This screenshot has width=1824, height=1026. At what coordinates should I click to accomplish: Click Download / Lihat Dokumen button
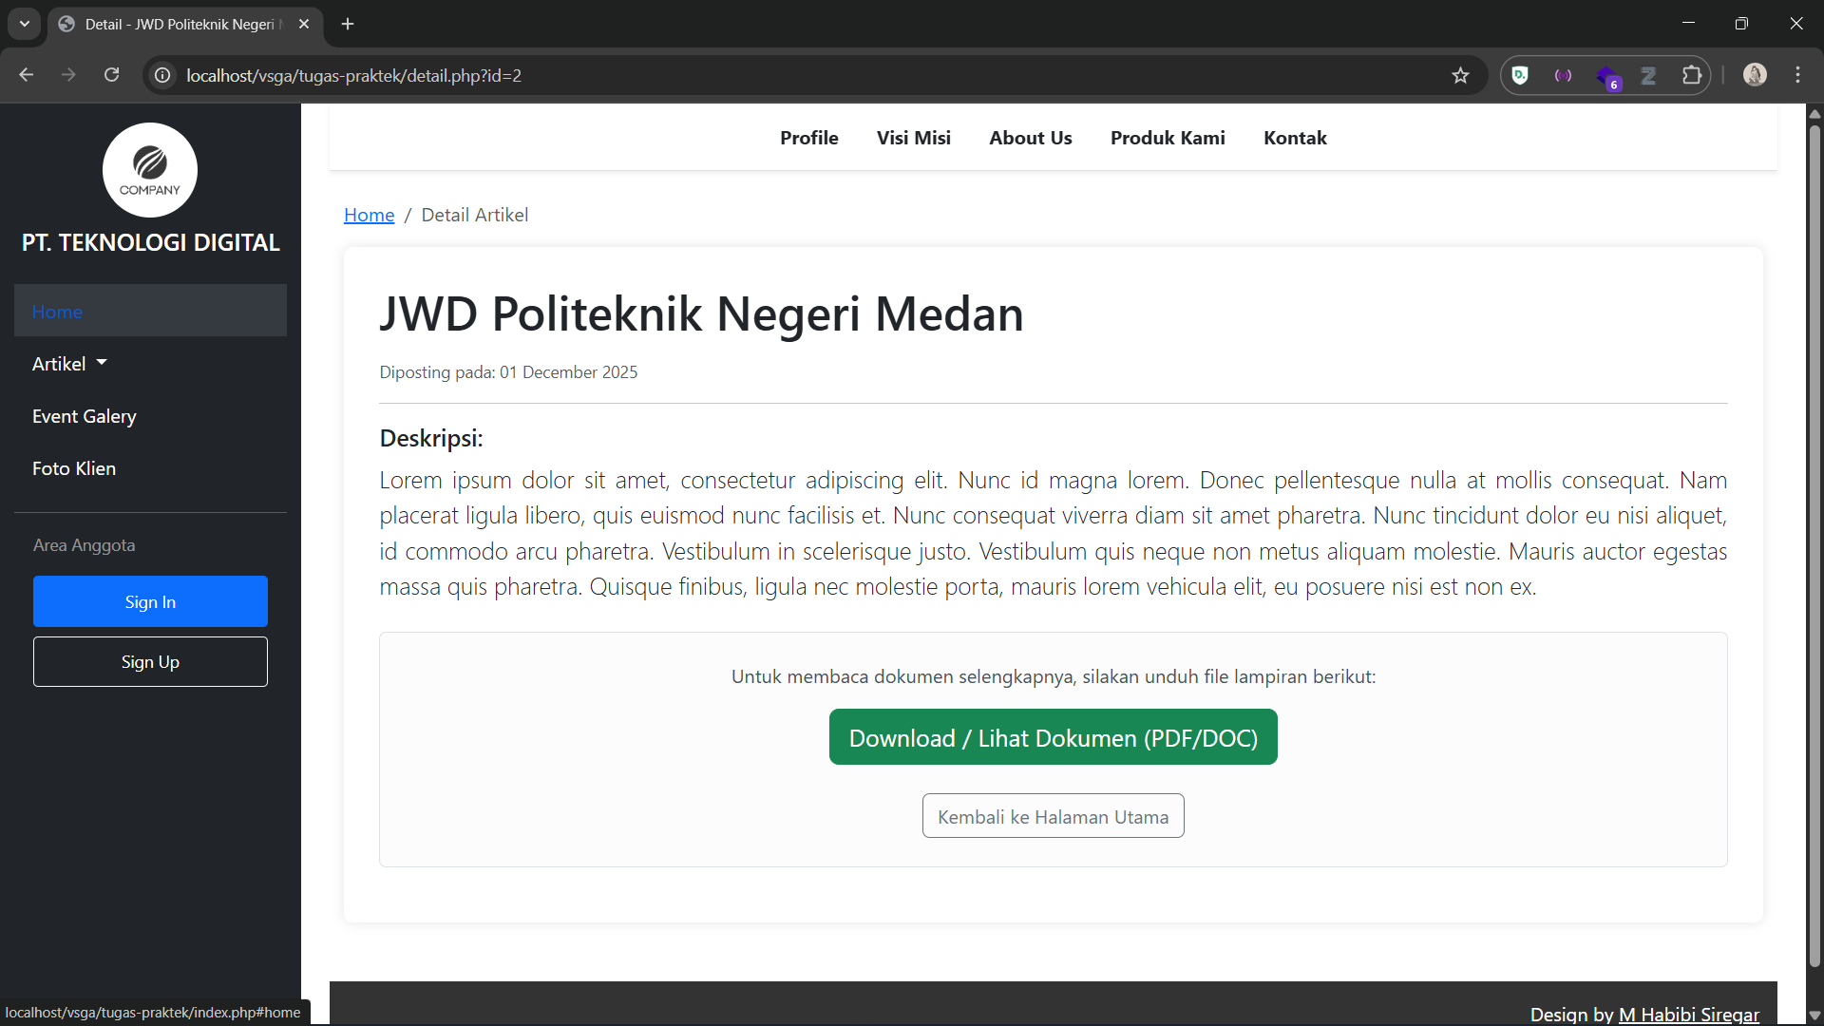(x=1053, y=737)
